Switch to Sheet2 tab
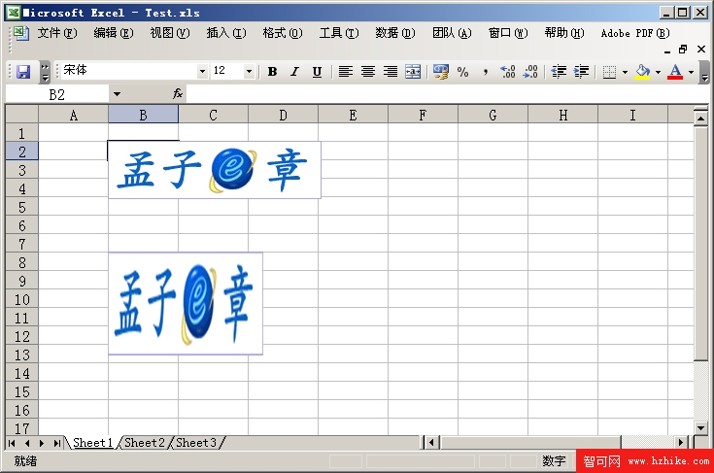 pos(145,443)
